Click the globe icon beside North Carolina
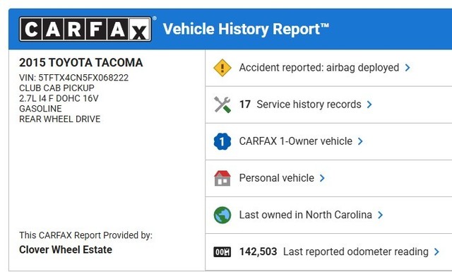The width and height of the screenshot is (452, 272). [222, 215]
